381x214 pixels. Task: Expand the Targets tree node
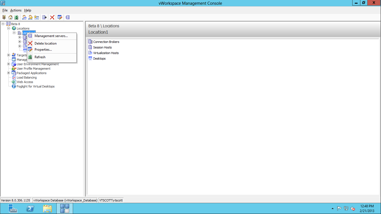click(x=9, y=55)
